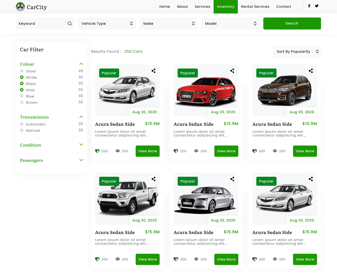Image resolution: width=337 pixels, height=277 pixels.
Task: Deselect the White colour filter
Action: tap(22, 77)
